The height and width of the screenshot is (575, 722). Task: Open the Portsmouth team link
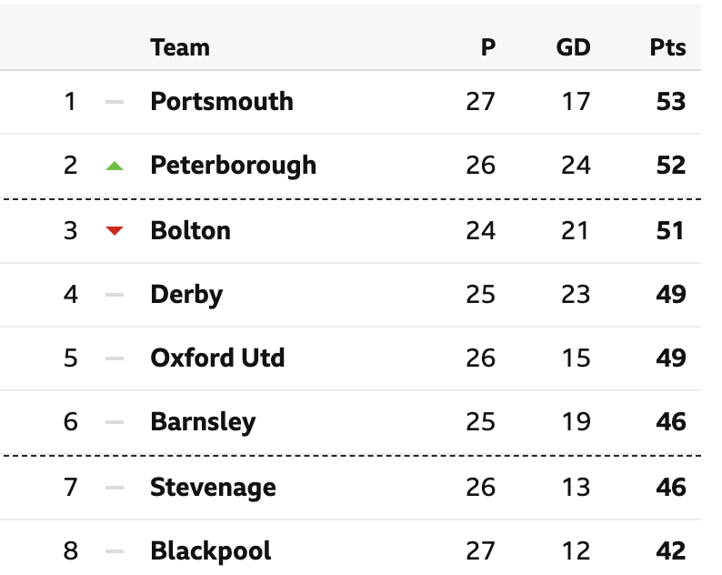222,101
